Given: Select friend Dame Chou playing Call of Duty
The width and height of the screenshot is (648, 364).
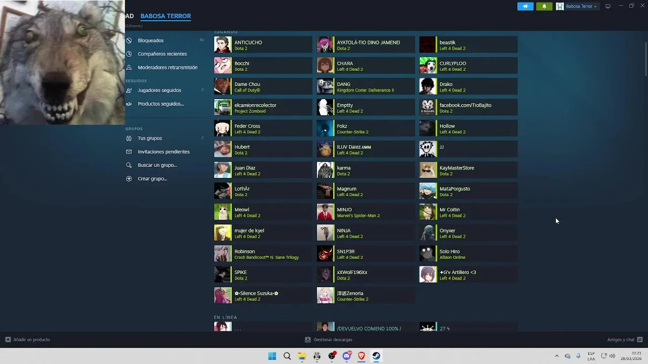Looking at the screenshot, I should (x=263, y=86).
